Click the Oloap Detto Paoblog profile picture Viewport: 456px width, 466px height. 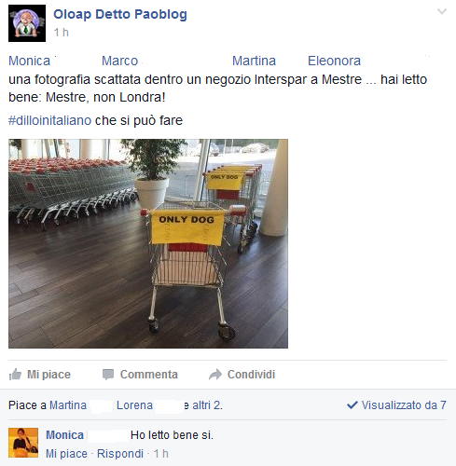(27, 23)
